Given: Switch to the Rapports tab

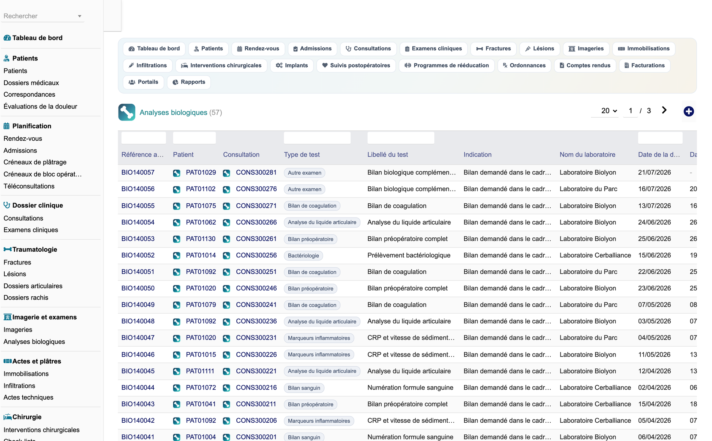Looking at the screenshot, I should 189,82.
